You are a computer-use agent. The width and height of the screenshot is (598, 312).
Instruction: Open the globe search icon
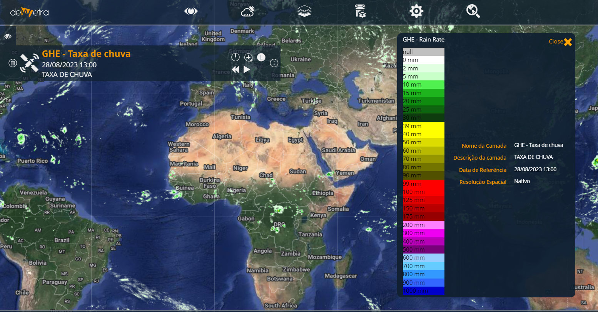[473, 11]
